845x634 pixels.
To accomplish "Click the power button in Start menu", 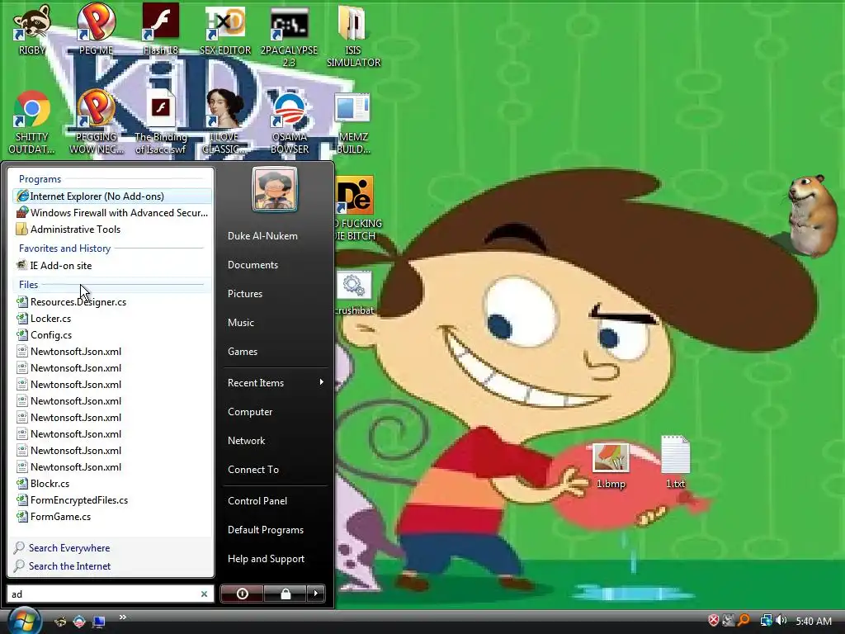I will pos(243,594).
